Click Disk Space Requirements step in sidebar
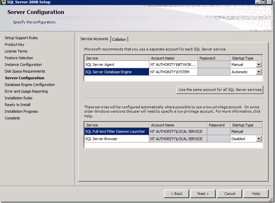Viewport: 275px width, 203px height. click(25, 71)
